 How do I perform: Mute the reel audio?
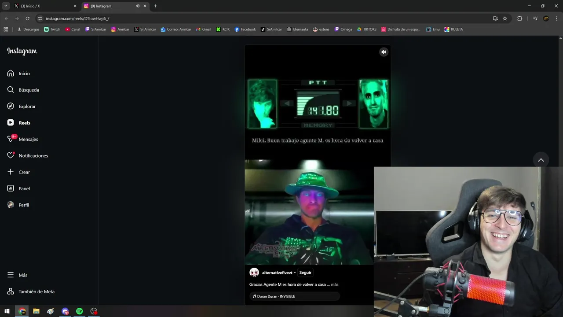point(384,52)
